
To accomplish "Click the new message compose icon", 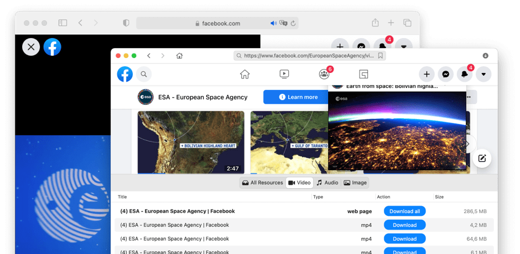I will click(x=482, y=158).
